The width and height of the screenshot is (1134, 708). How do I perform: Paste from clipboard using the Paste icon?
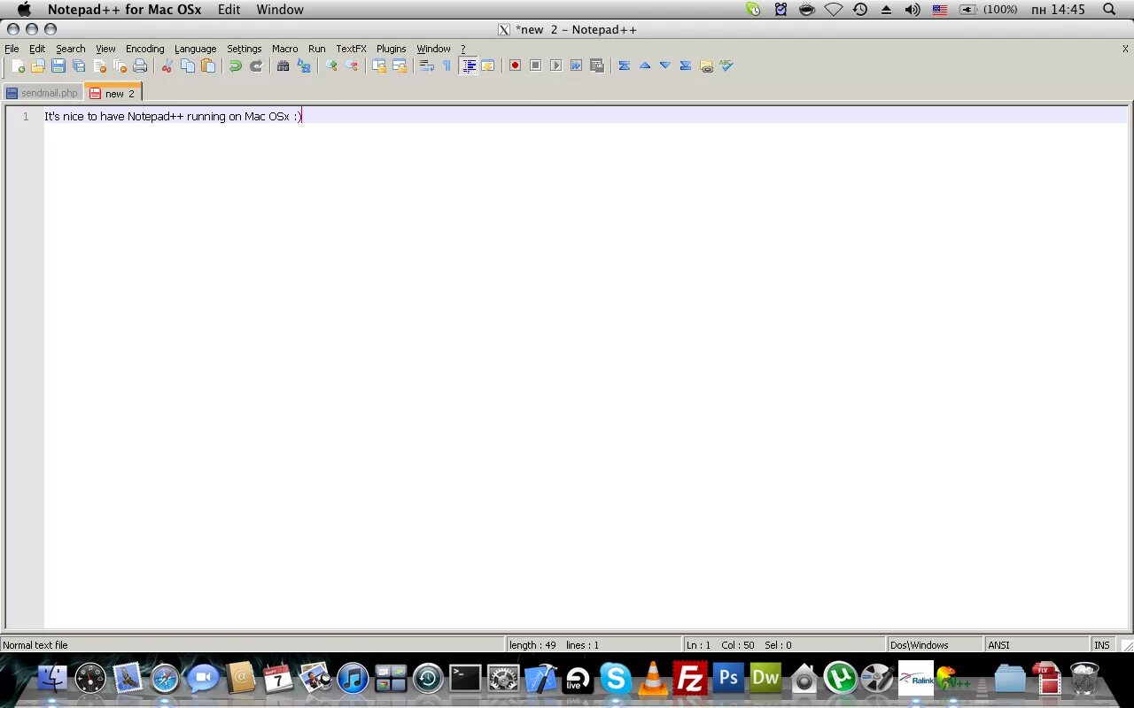pyautogui.click(x=207, y=65)
